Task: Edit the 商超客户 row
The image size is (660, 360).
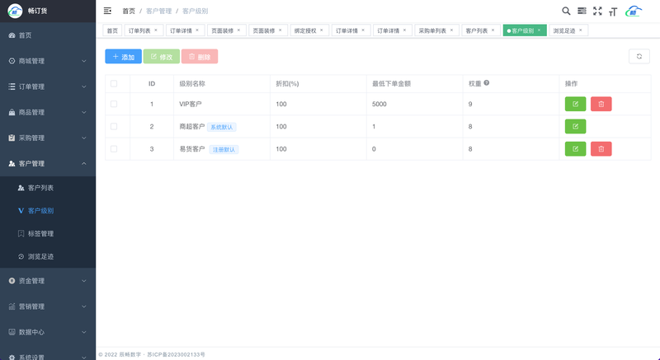Action: pyautogui.click(x=575, y=126)
